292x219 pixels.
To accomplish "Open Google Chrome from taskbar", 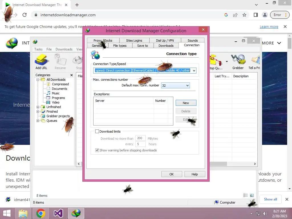I will pos(41,213).
